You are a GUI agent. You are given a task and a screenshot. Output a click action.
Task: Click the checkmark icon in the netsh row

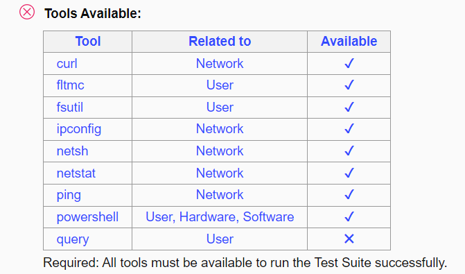pyautogui.click(x=349, y=151)
